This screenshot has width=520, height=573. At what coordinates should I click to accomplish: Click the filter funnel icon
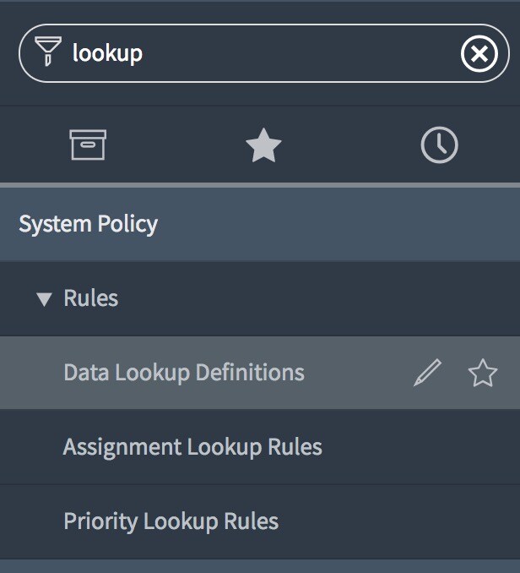(48, 51)
